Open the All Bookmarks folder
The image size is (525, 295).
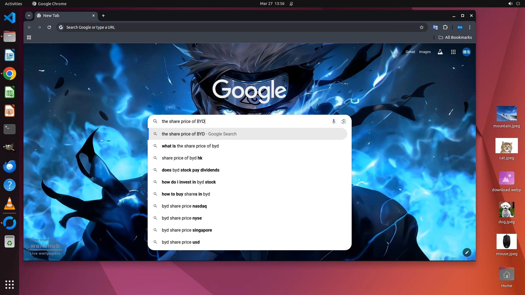pos(455,37)
